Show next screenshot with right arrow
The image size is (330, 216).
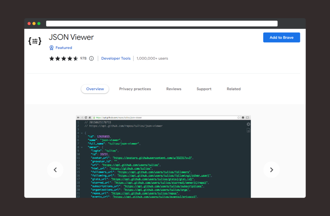click(271, 170)
